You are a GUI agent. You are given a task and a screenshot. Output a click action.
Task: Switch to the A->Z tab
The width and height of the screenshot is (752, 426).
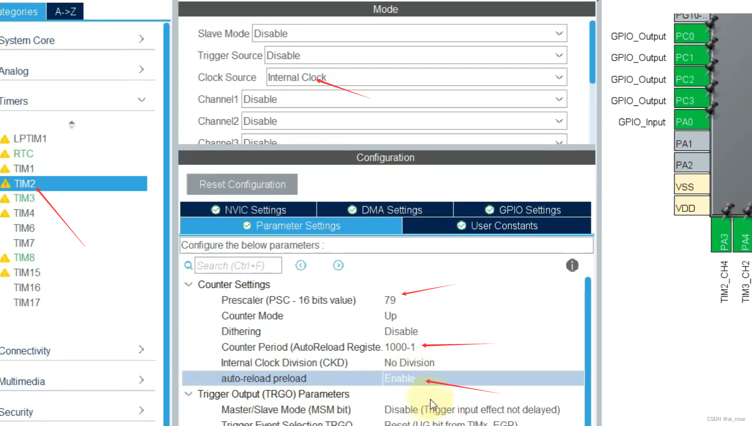(x=66, y=11)
